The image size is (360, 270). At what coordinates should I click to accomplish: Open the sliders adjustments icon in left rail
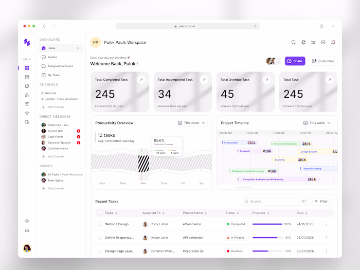click(x=27, y=104)
